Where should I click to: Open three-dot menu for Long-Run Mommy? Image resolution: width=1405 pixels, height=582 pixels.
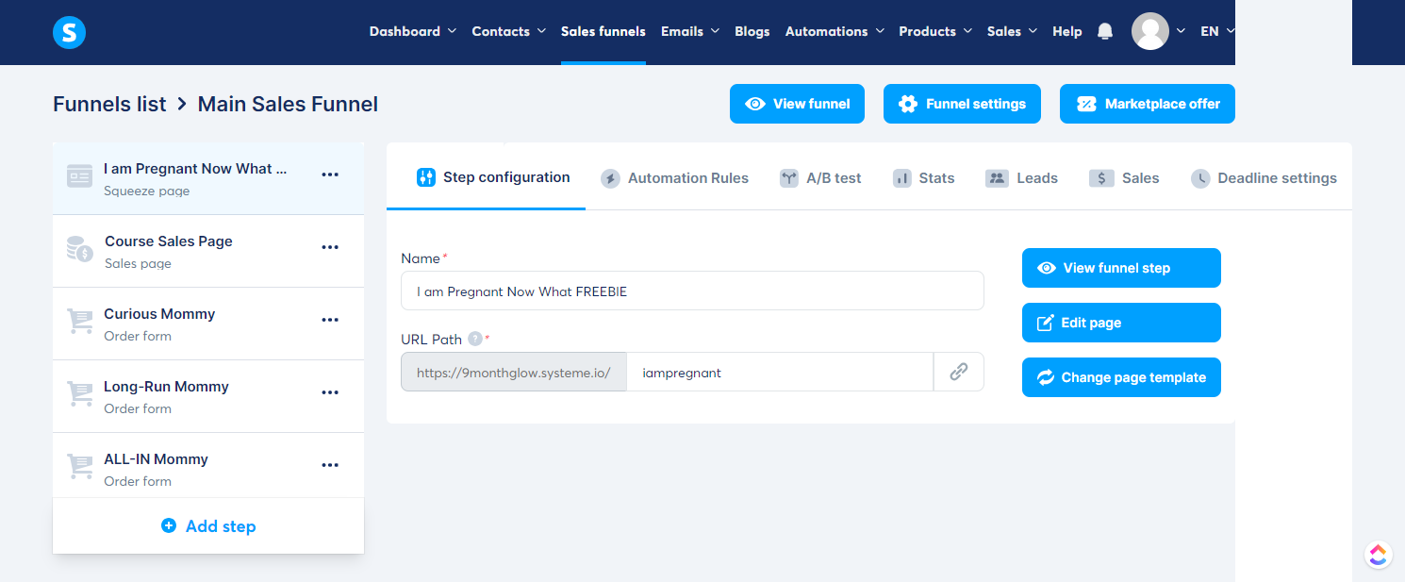330,392
